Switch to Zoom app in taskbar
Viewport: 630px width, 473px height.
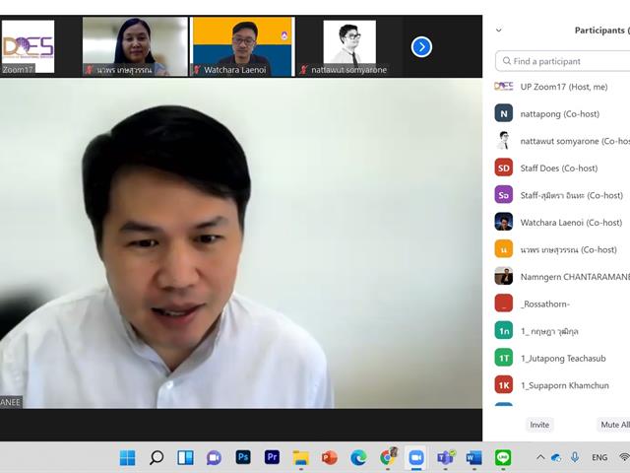click(x=416, y=457)
